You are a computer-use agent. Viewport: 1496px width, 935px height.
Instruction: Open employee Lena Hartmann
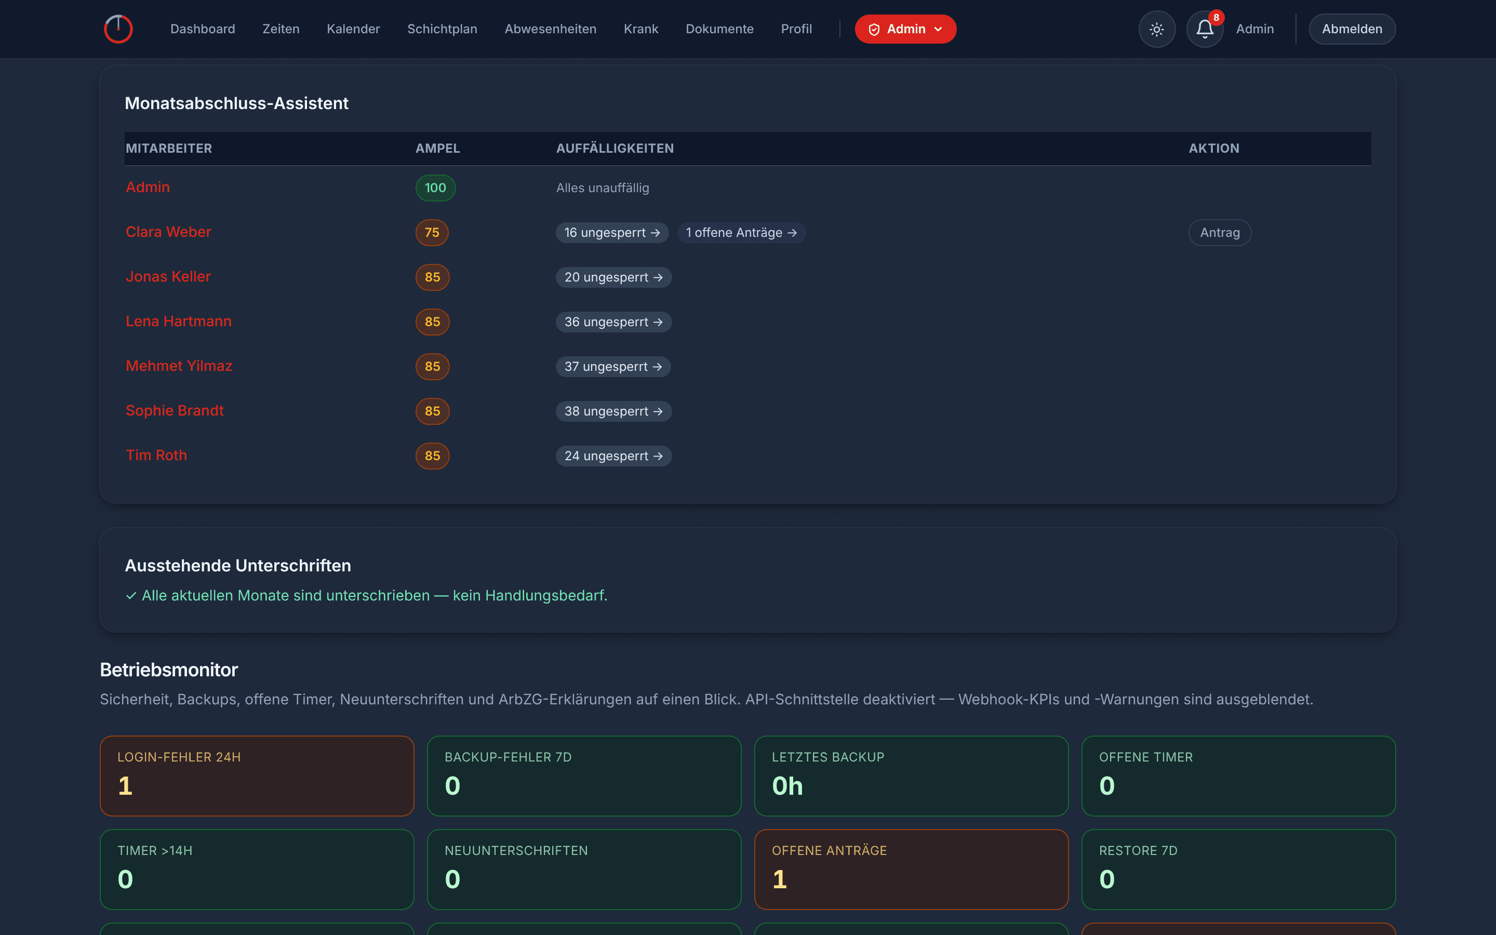[179, 321]
